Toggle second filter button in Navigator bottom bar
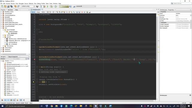The height and width of the screenshot is (108, 192). (x=5, y=100)
